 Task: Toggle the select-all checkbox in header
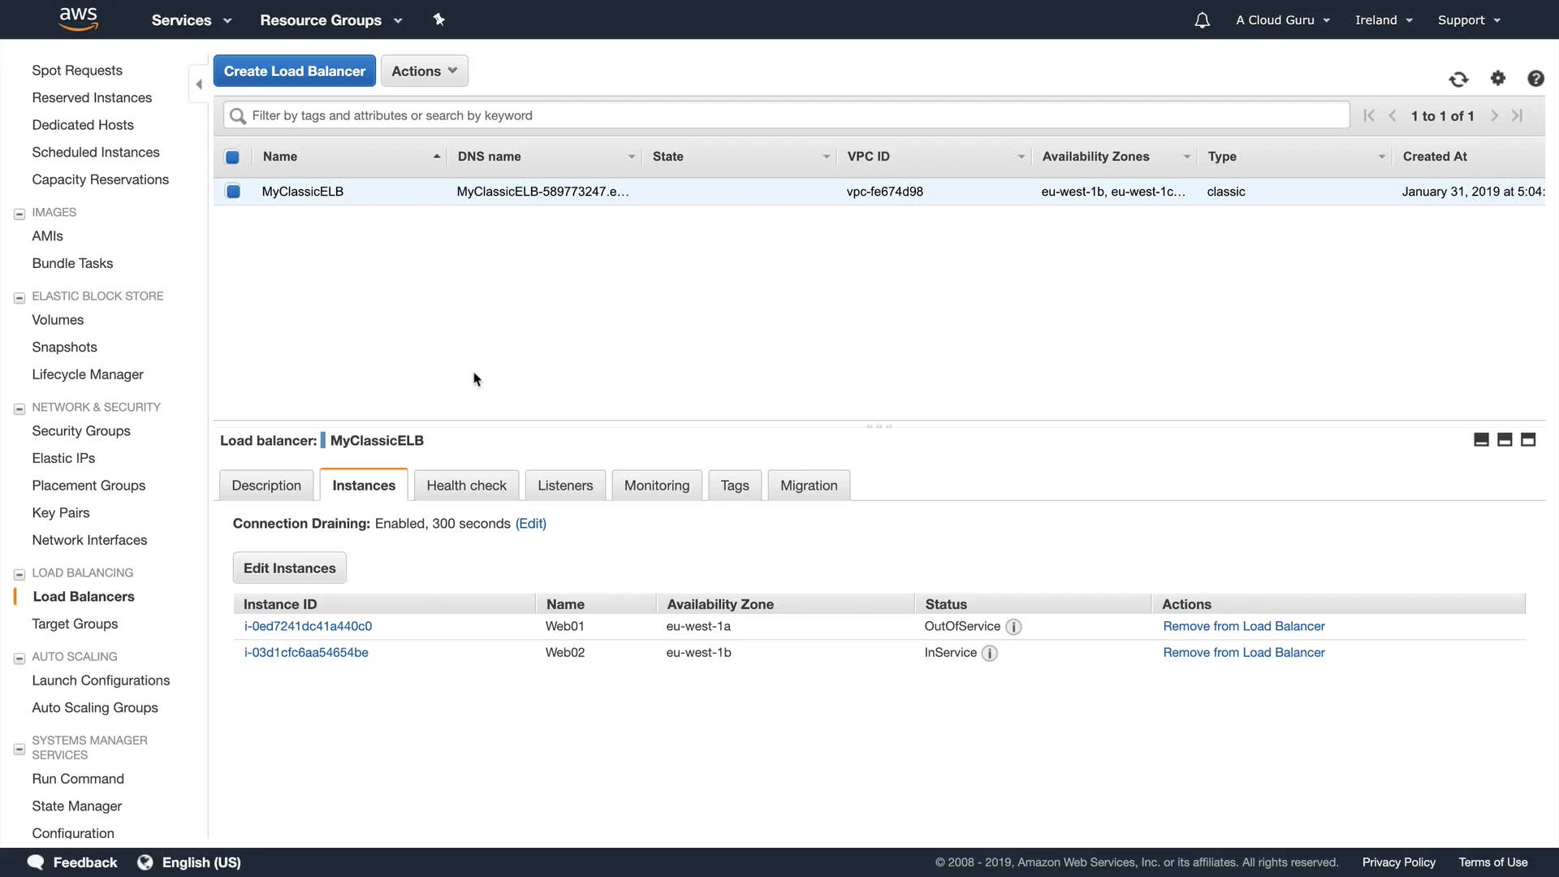click(232, 157)
